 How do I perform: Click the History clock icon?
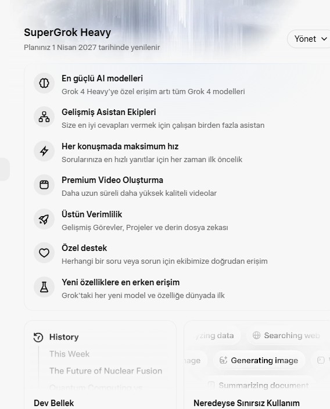(38, 338)
